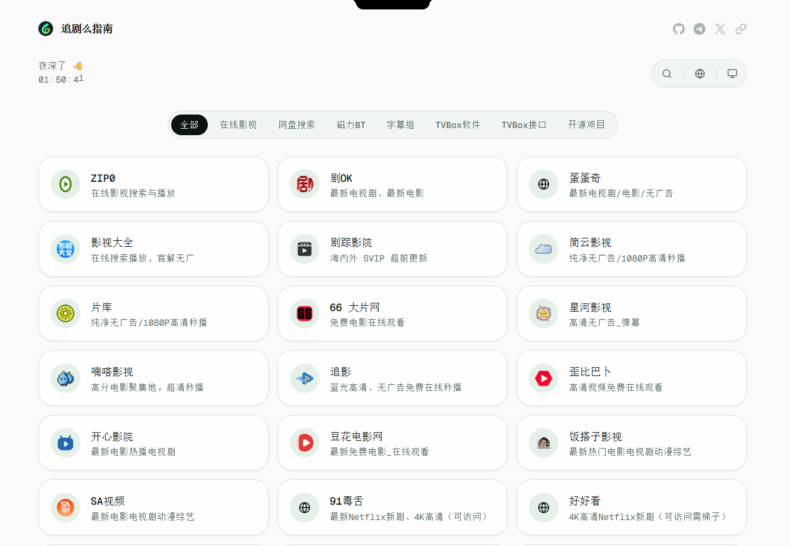791x546 pixels.
Task: Open the 星河影视 site title
Action: pyautogui.click(x=590, y=308)
